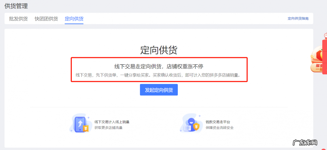Click the 定向供货 heading text
Screen dimensions: 327x150
point(159,50)
